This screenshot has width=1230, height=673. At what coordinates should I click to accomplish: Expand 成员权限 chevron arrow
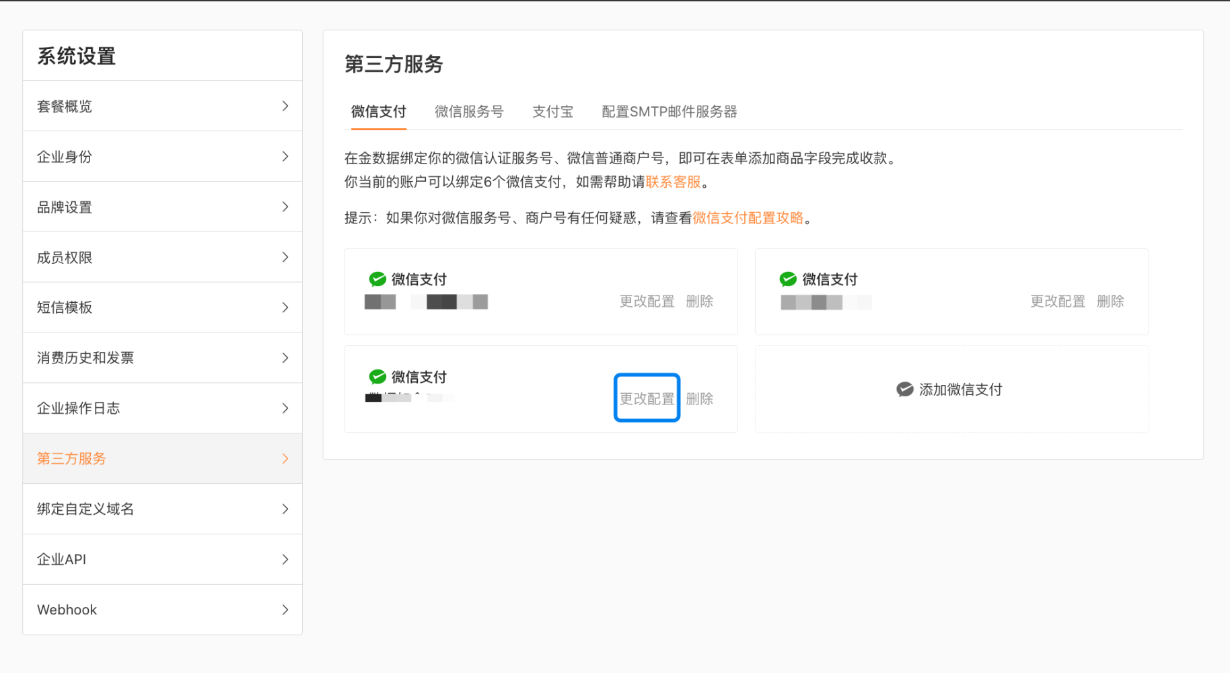click(x=285, y=257)
